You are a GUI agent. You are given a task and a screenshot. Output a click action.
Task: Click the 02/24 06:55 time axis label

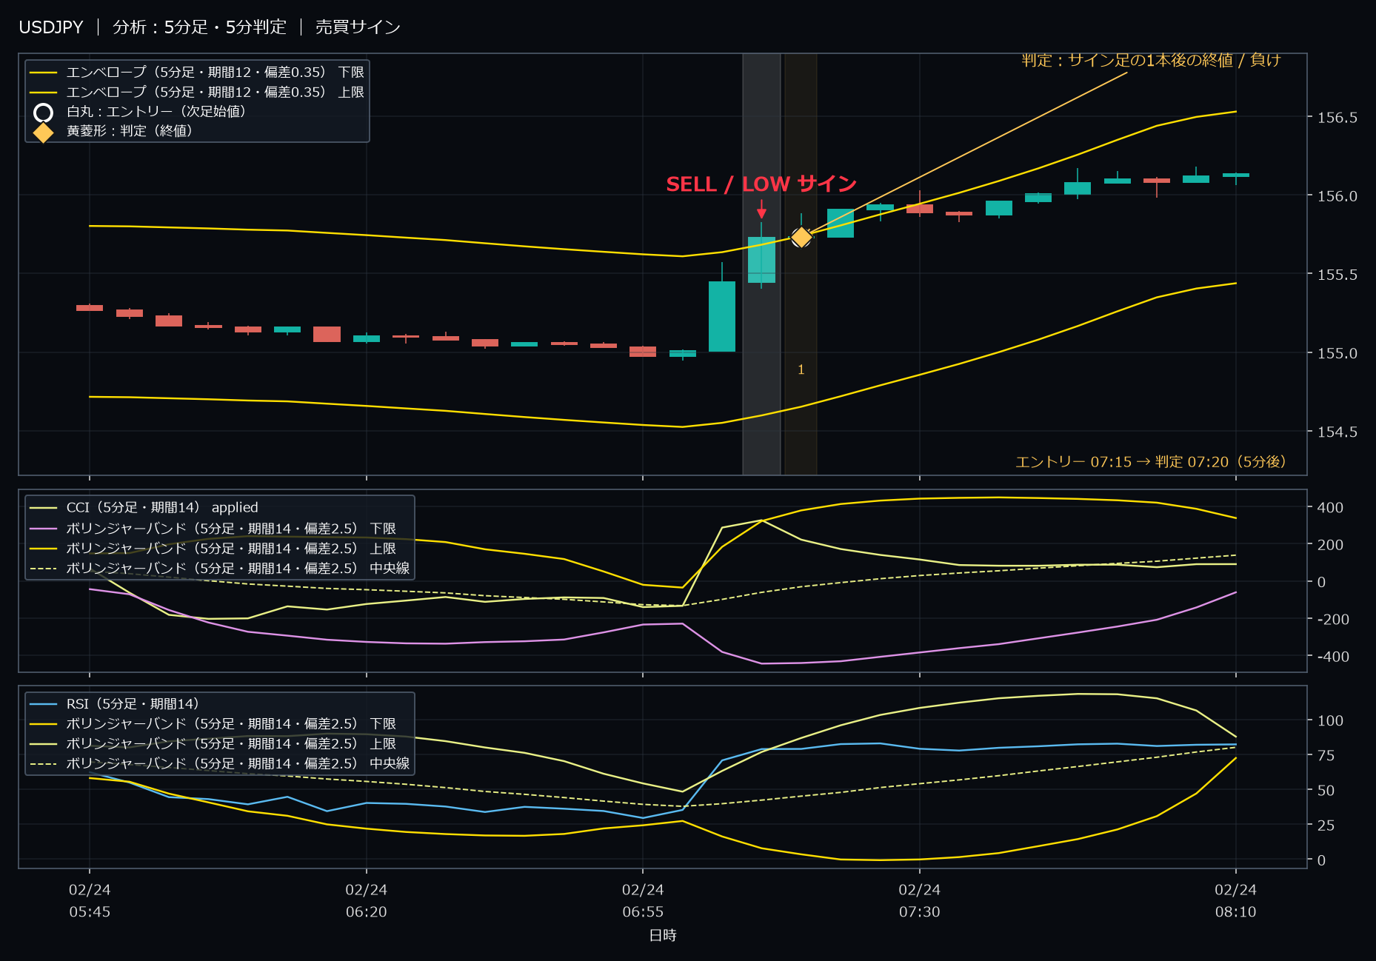[x=643, y=900]
